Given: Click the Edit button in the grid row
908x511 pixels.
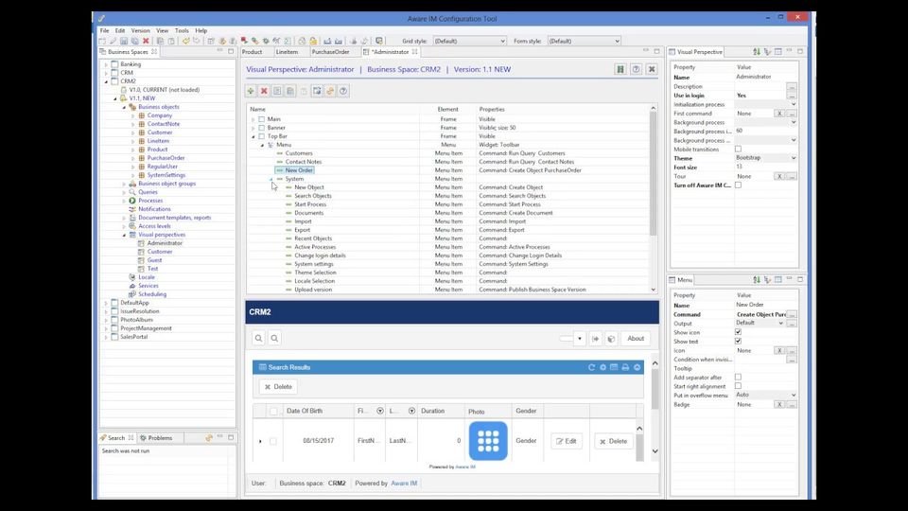Looking at the screenshot, I should [567, 441].
